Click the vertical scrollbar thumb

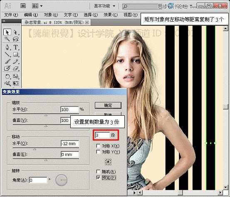[x=225, y=107]
